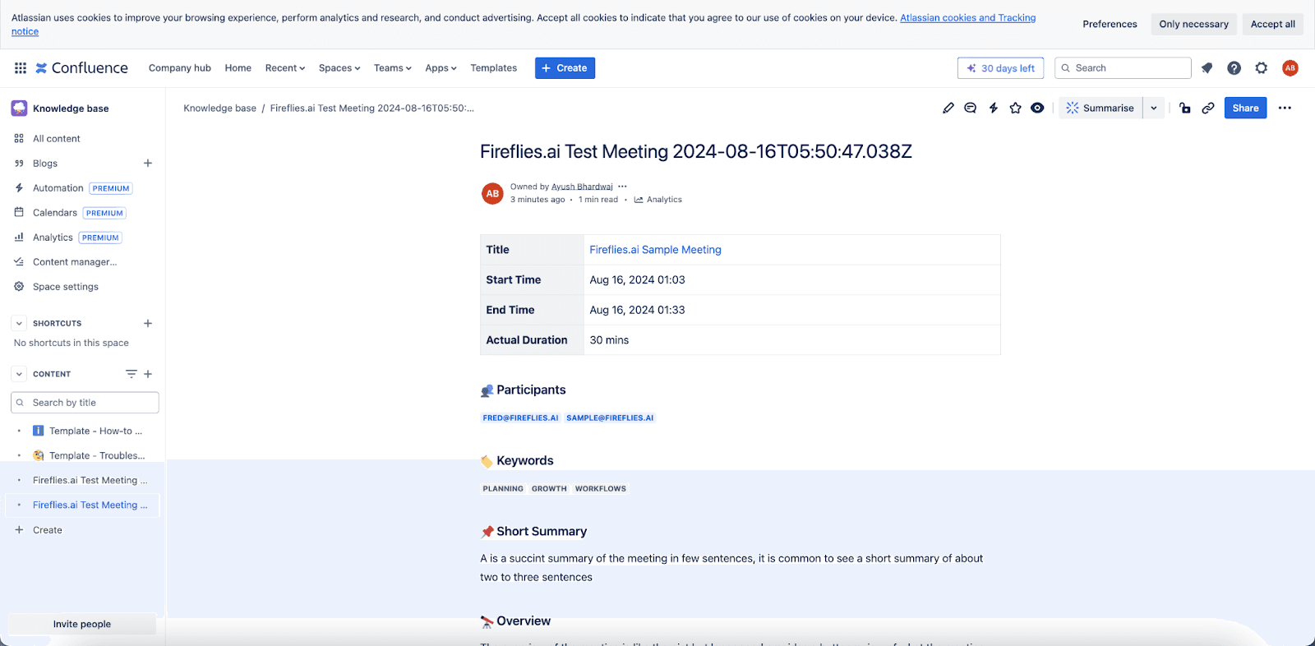1315x646 pixels.
Task: Click the Knowledge base breadcrumb link
Action: click(x=219, y=108)
